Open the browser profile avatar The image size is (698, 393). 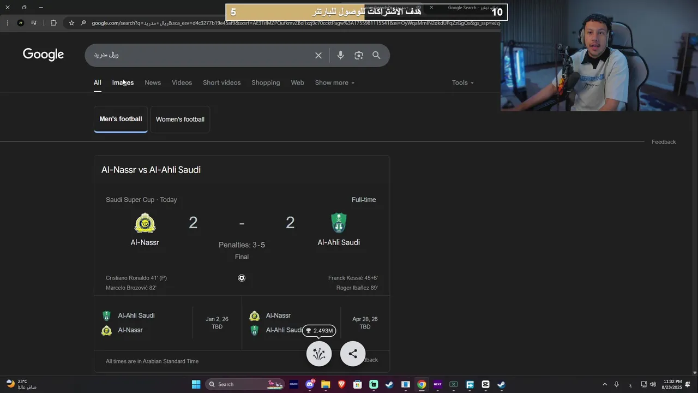click(21, 23)
